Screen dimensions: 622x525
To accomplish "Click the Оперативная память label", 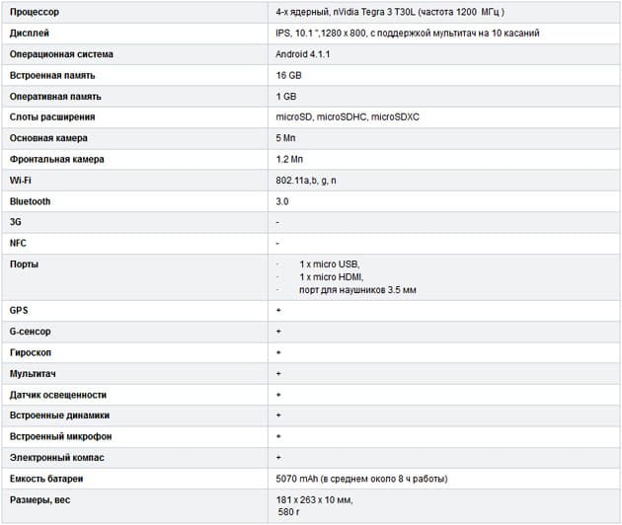I will (x=55, y=97).
